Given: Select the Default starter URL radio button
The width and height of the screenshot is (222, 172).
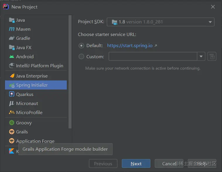Looking at the screenshot, I should pyautogui.click(x=81, y=46).
